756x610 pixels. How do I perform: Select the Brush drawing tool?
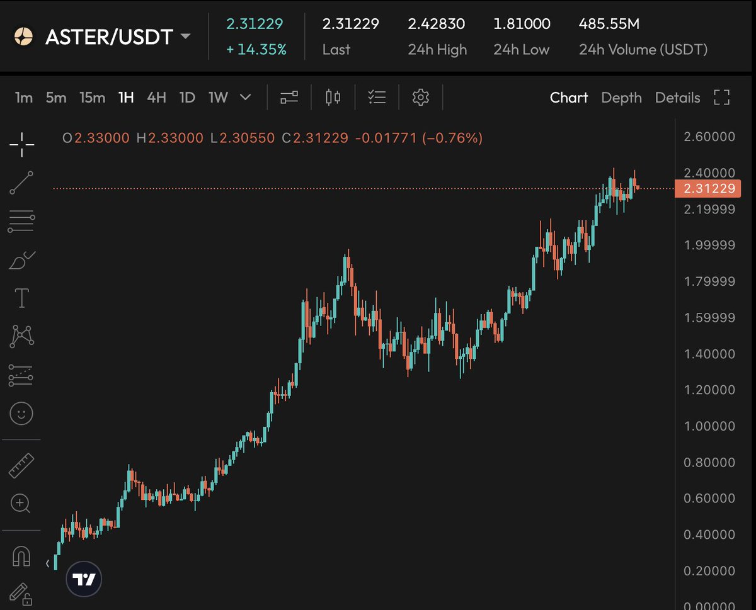click(21, 260)
